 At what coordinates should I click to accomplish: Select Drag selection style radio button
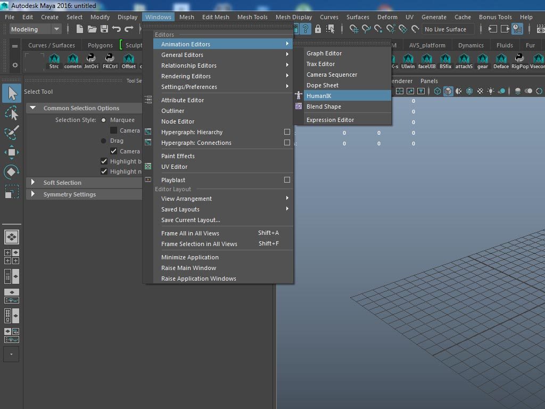(103, 141)
